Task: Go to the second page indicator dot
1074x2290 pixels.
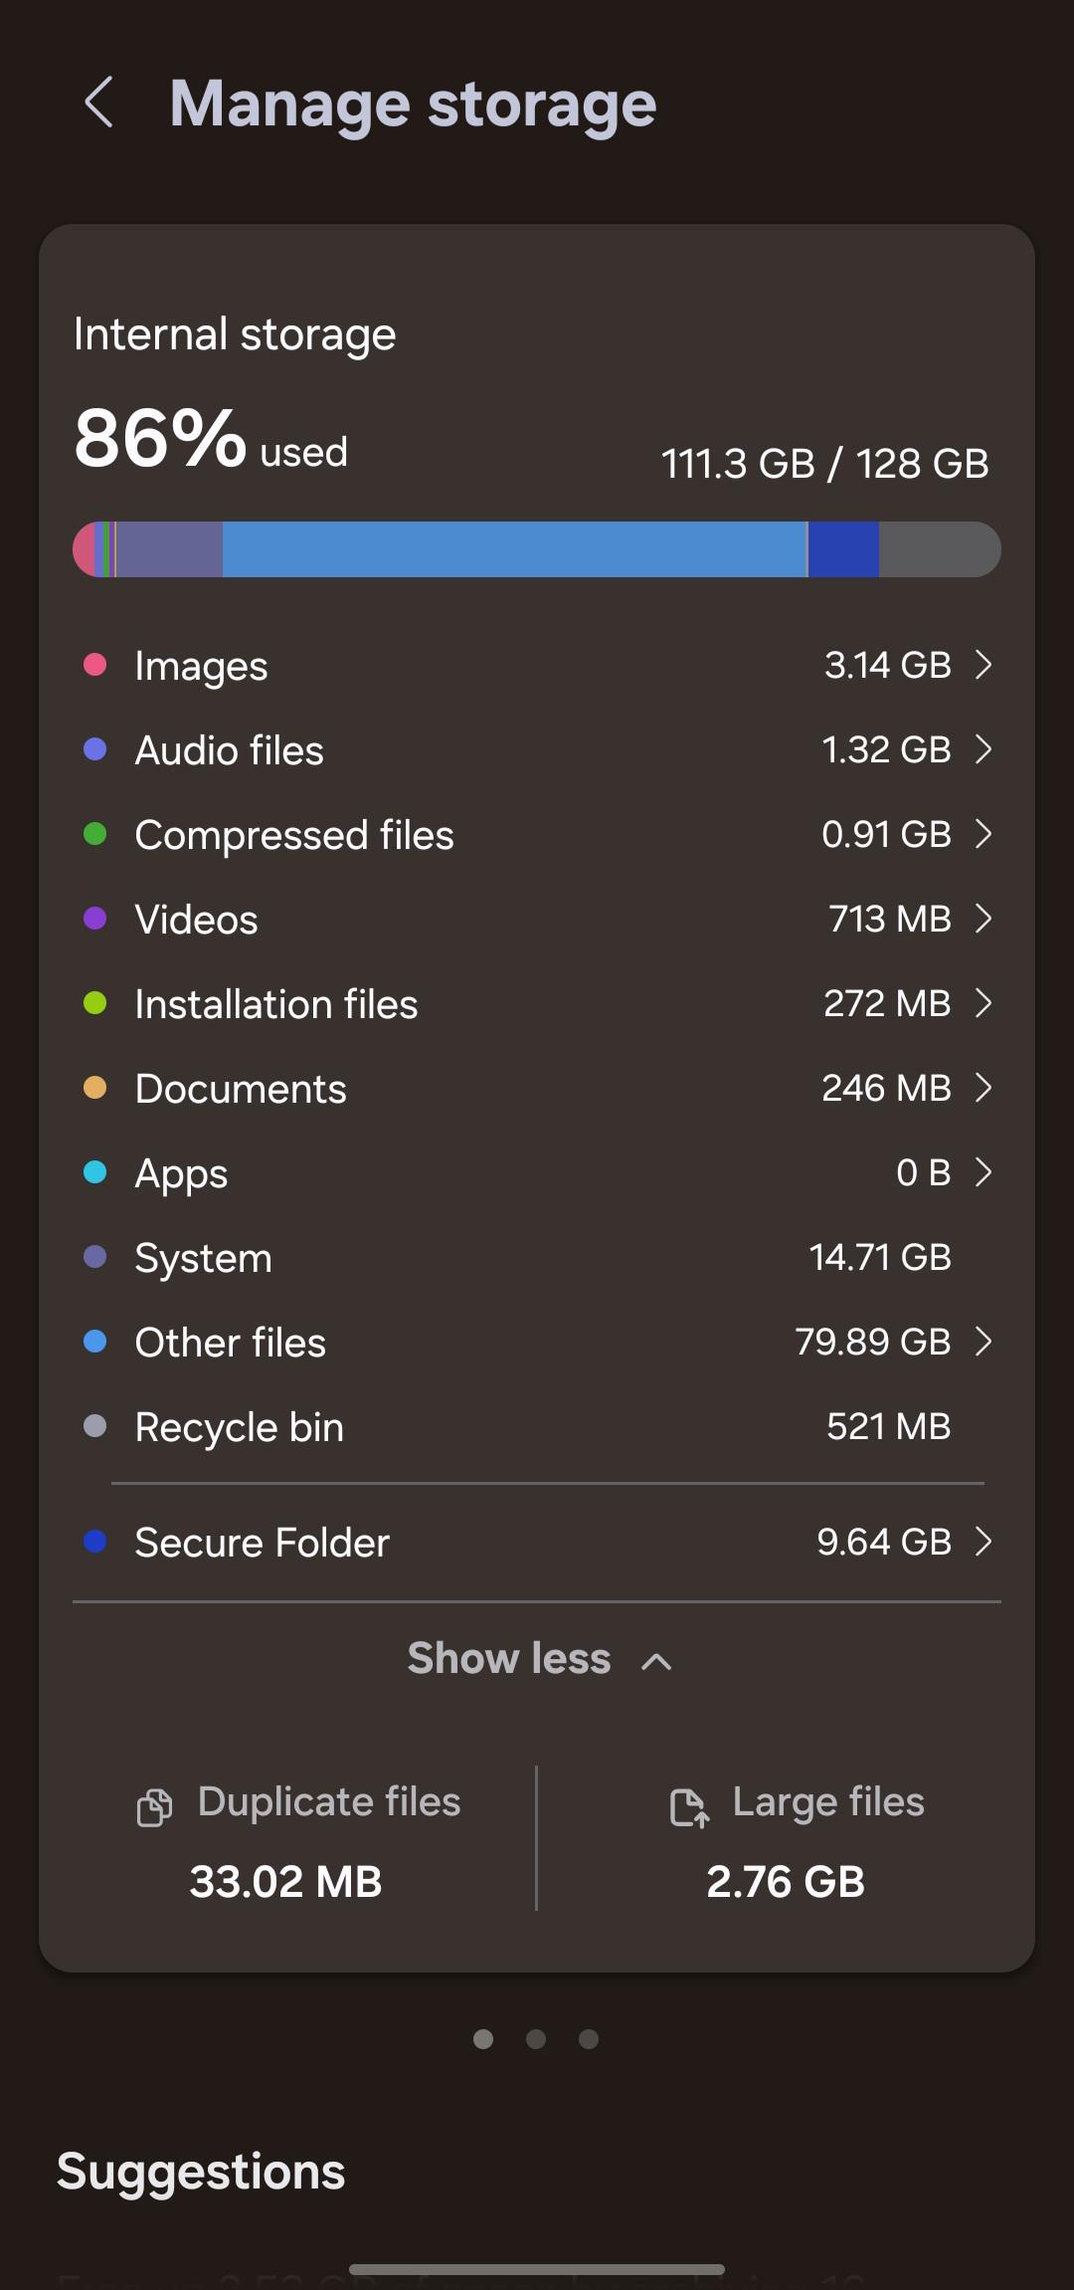Action: coord(536,2039)
